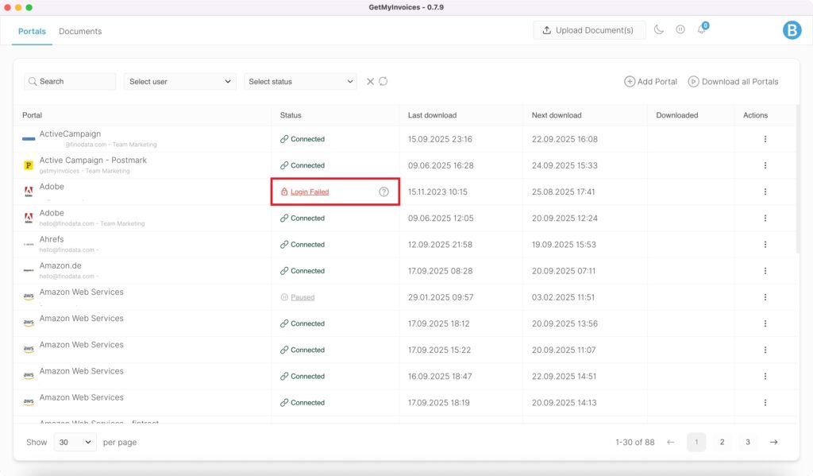Select the Ahrefs portal name
813x476 pixels.
[x=52, y=239]
